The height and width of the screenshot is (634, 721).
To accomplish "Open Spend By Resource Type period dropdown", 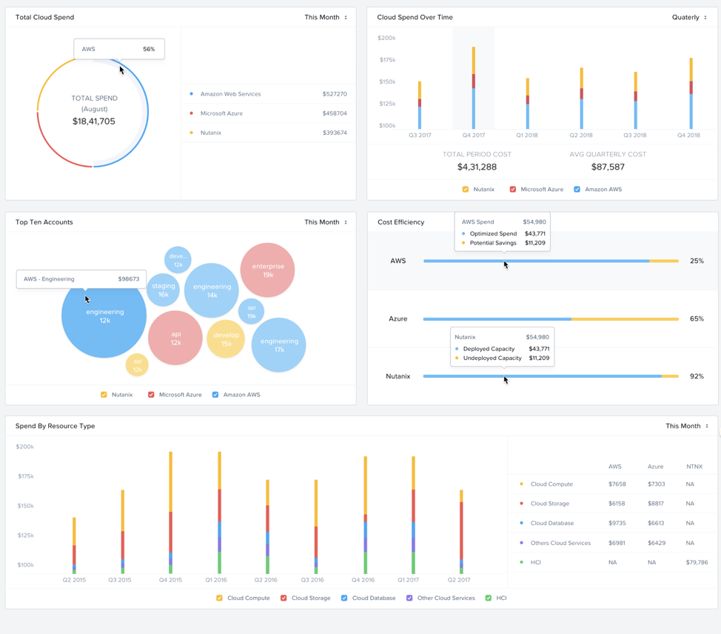I will pos(687,426).
